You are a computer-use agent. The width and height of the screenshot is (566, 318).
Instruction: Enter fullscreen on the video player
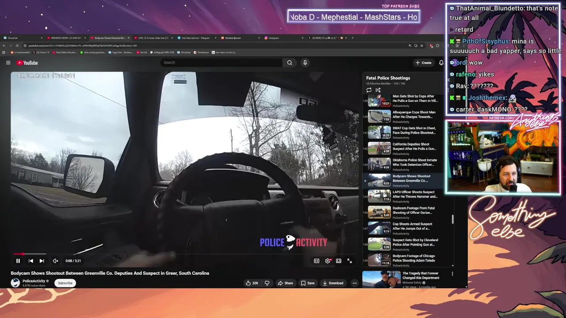[349, 261]
